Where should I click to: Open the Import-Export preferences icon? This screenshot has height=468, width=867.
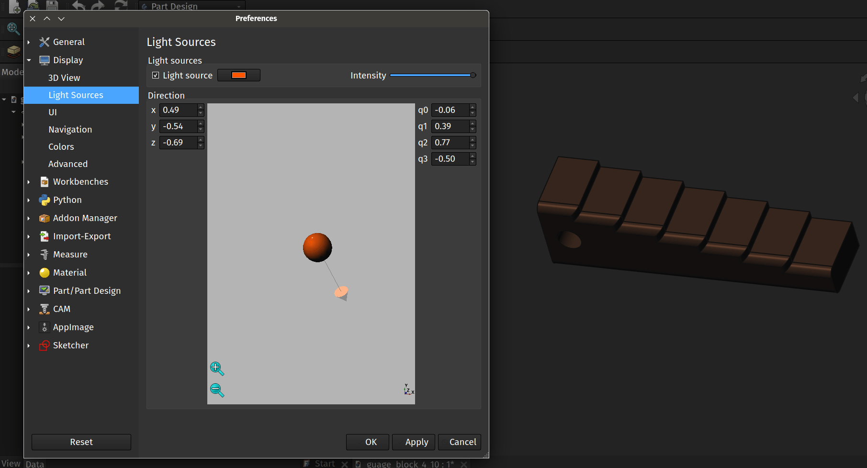[x=45, y=236]
